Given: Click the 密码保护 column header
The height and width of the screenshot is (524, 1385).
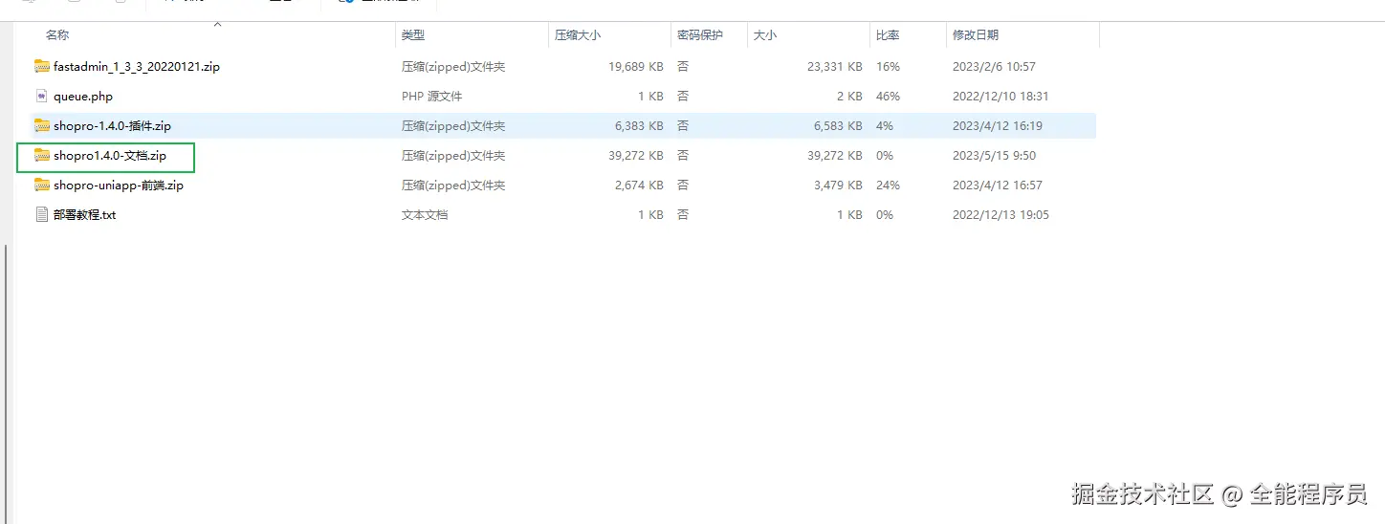Looking at the screenshot, I should point(700,35).
